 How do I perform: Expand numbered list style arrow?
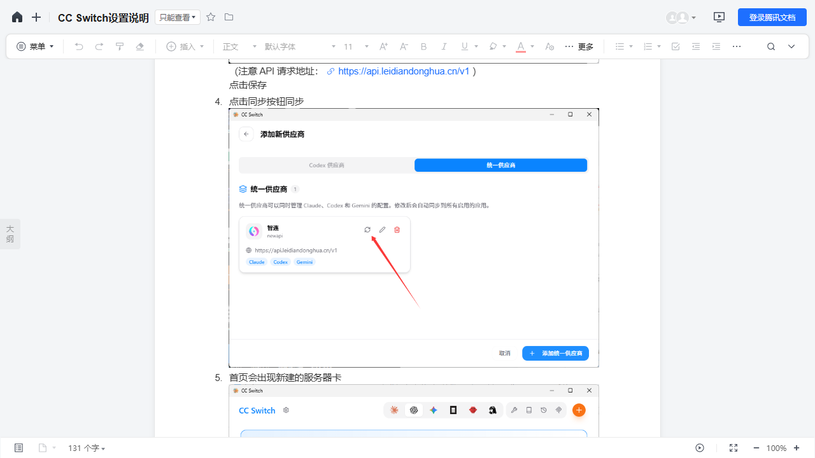(x=659, y=46)
